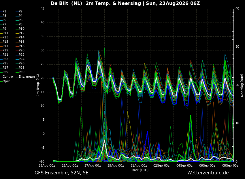Image resolution: width=245 pixels, height=179 pixels.
Task: Click legend entry P6
Action: click(x=20, y=20)
